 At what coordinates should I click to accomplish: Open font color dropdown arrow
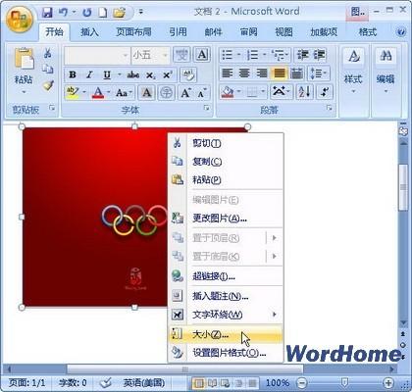coord(109,93)
